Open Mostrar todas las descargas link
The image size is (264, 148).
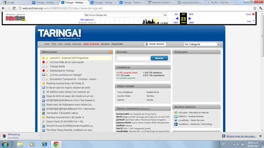(x=241, y=136)
